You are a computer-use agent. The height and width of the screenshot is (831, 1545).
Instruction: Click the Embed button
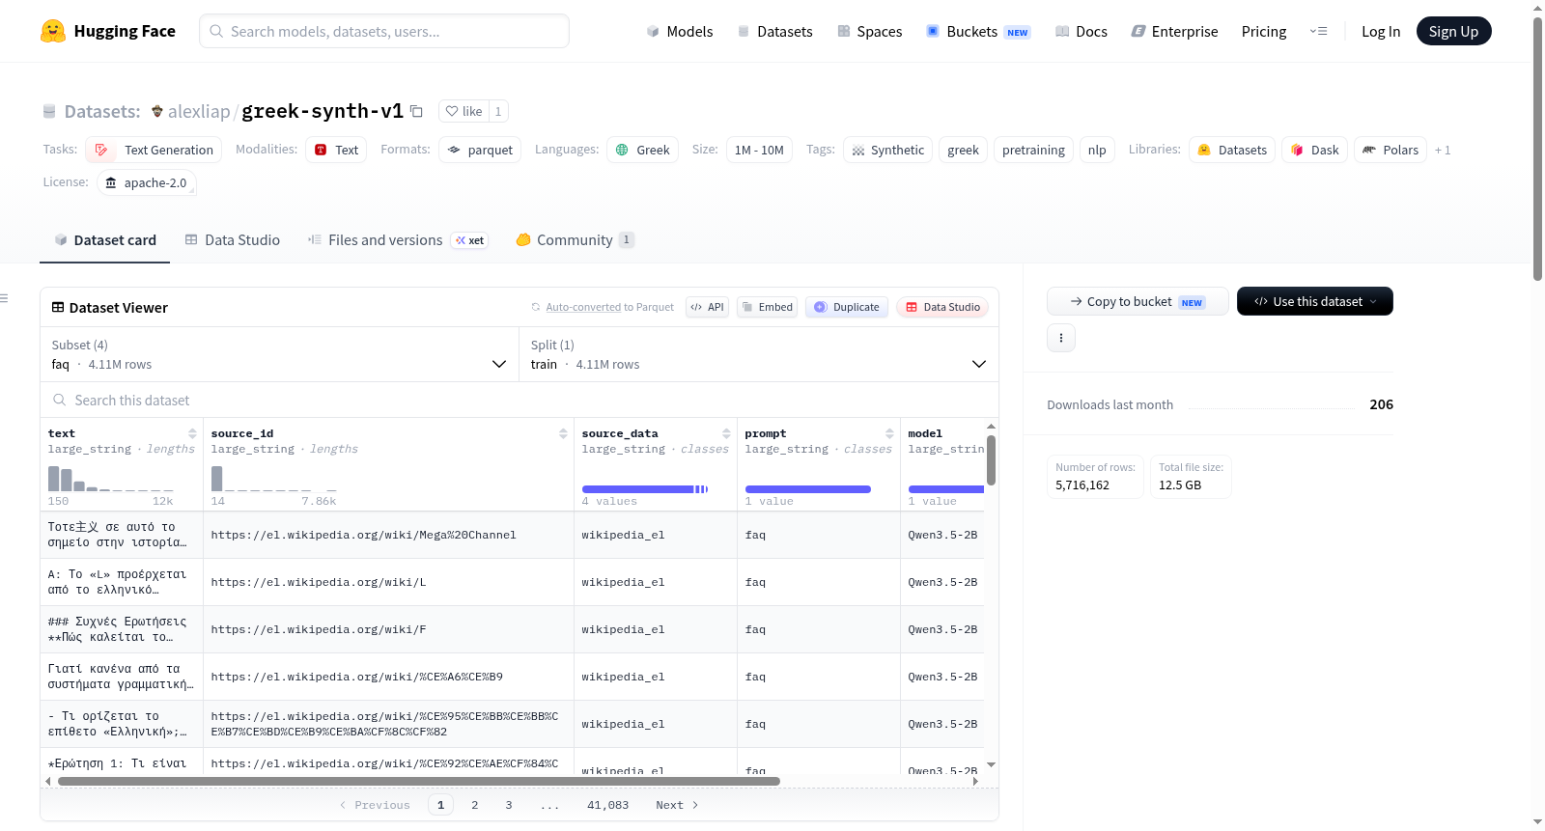coord(766,307)
